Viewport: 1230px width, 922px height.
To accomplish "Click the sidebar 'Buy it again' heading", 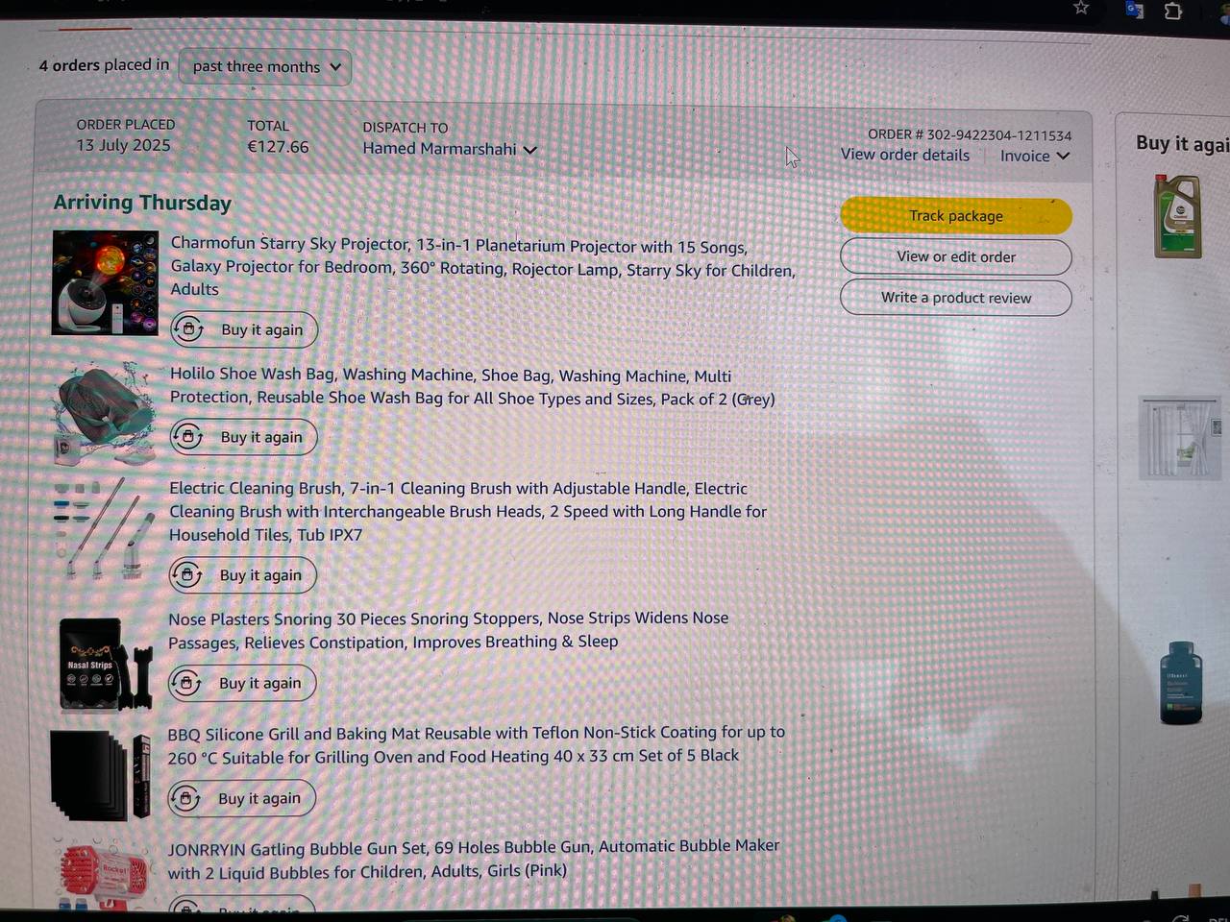I will point(1183,143).
